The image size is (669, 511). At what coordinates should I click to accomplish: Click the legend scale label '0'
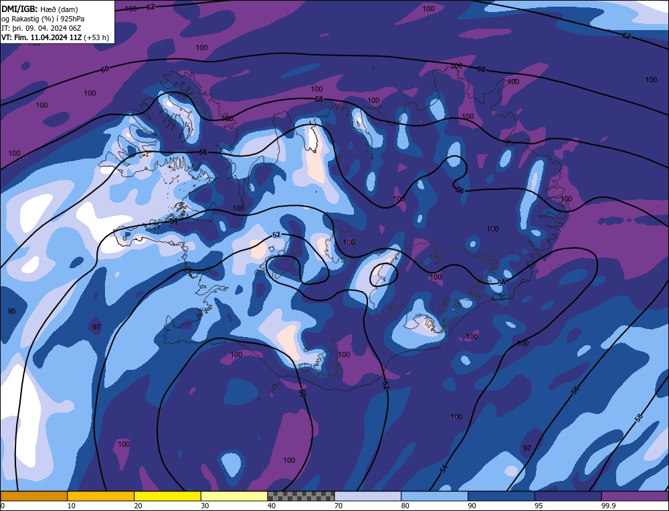pos(3,506)
